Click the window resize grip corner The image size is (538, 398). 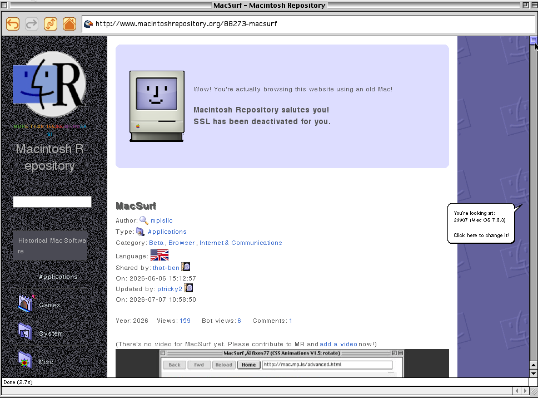click(x=534, y=391)
